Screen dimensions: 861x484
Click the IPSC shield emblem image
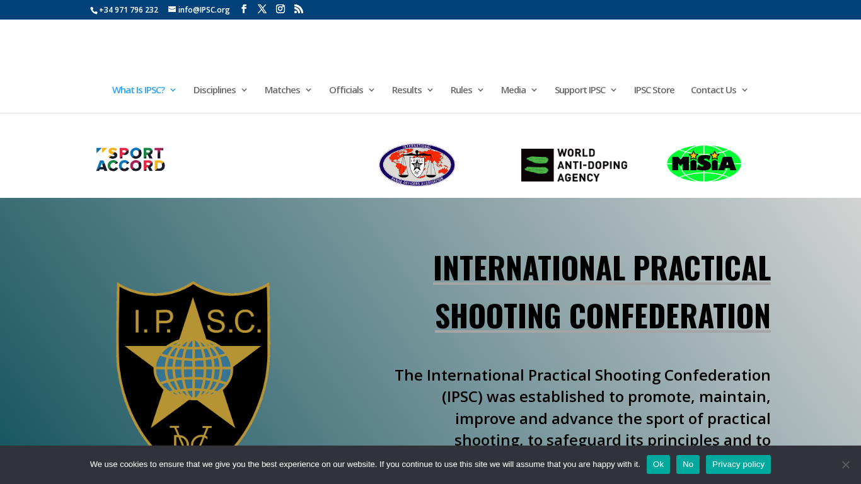click(x=193, y=366)
